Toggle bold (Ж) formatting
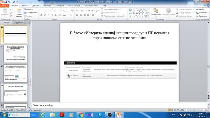This screenshot has width=210, height=118. point(41,15)
